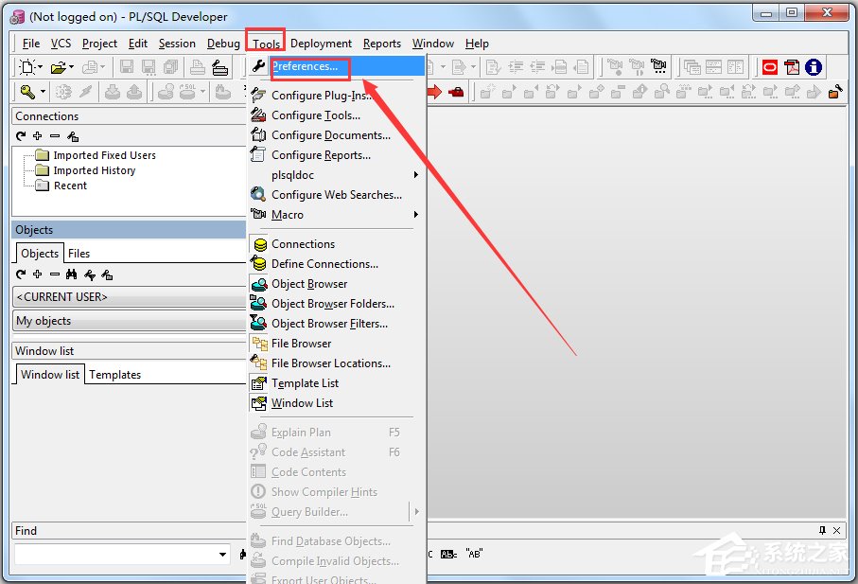
Task: Refresh the Objects browser list
Action: (21, 274)
